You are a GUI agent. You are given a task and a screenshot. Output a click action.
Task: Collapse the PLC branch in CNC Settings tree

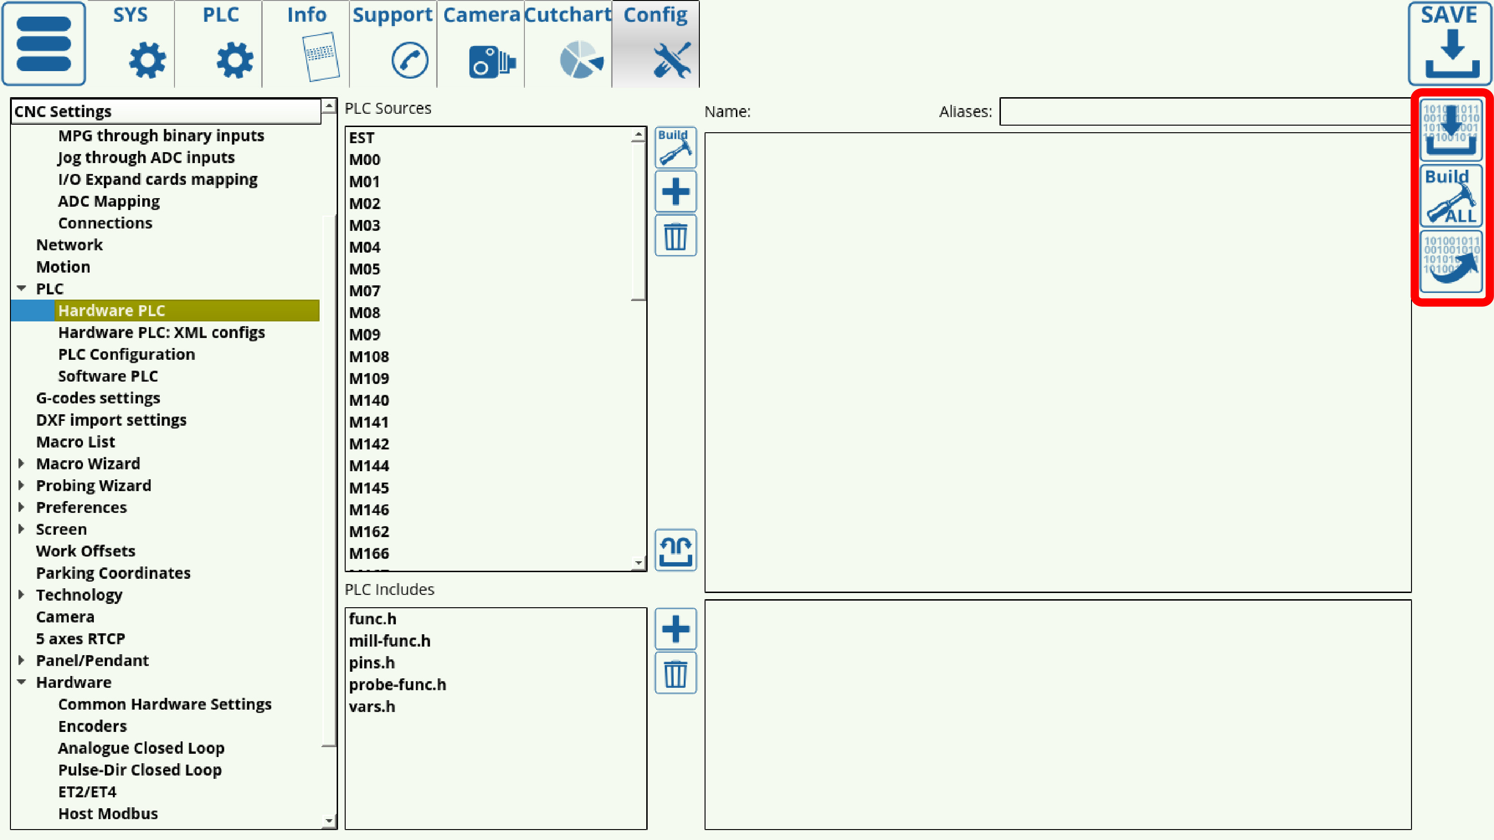22,288
